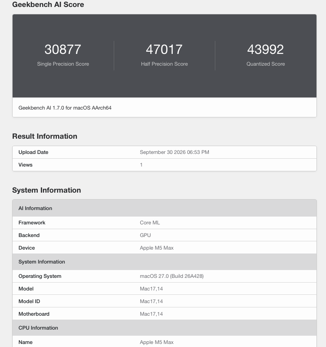Select 'Mac17,14' in the Model row

click(x=151, y=289)
